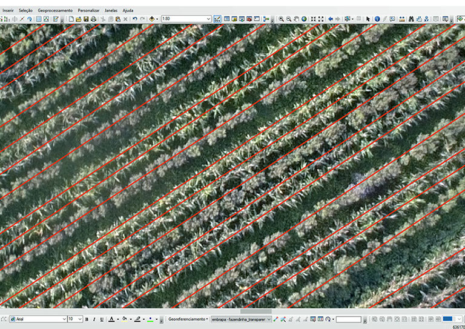The width and height of the screenshot is (465, 329).
Task: Select the Zoom Out tool
Action: pos(289,19)
